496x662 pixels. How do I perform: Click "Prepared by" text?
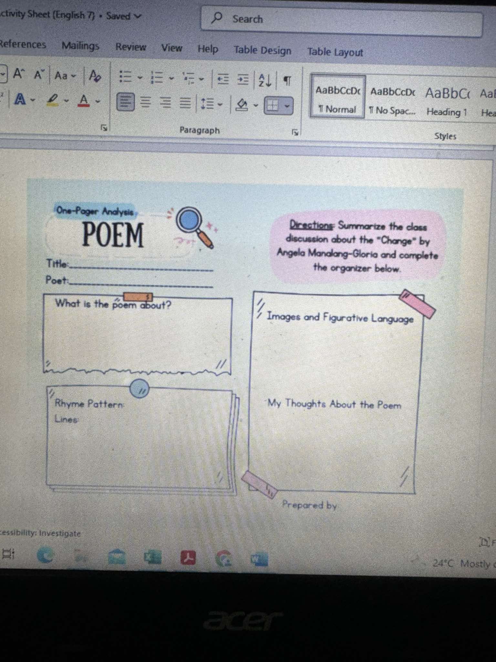[309, 505]
